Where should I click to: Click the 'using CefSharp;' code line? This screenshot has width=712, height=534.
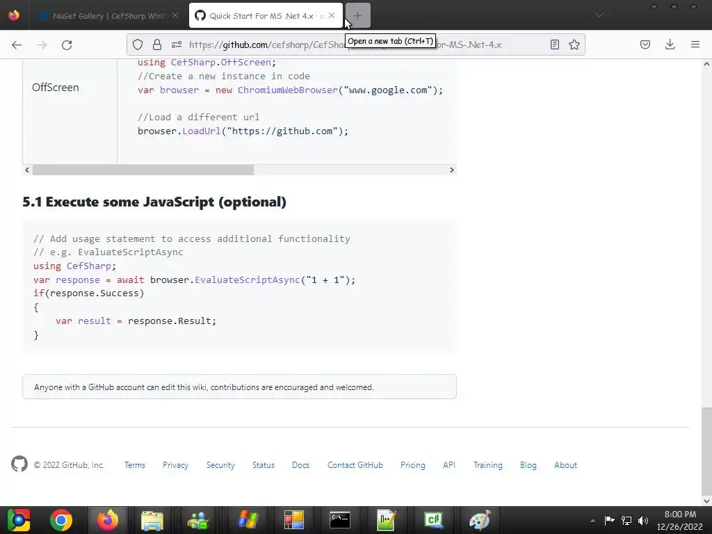[x=74, y=266]
